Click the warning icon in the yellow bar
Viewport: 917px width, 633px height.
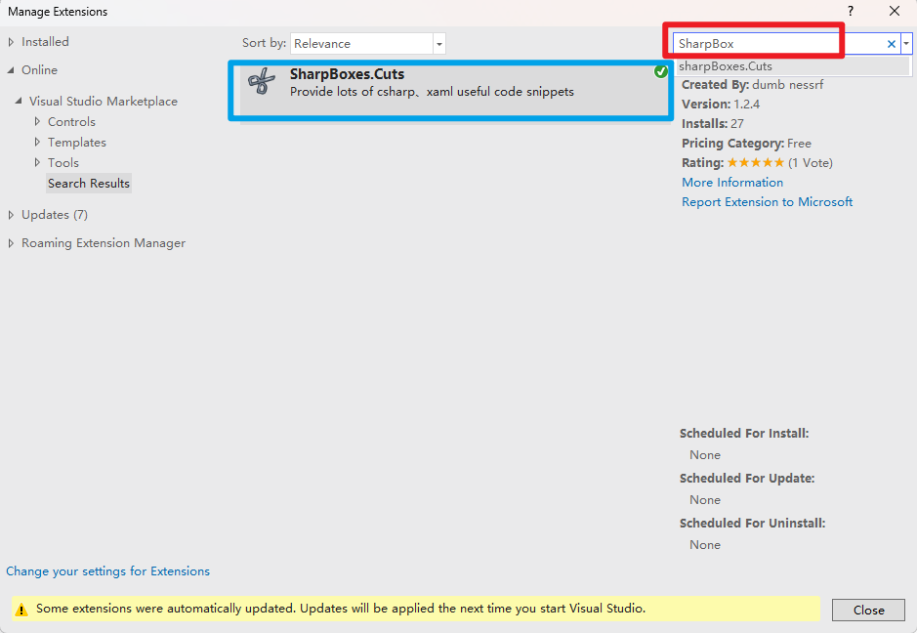pyautogui.click(x=21, y=610)
